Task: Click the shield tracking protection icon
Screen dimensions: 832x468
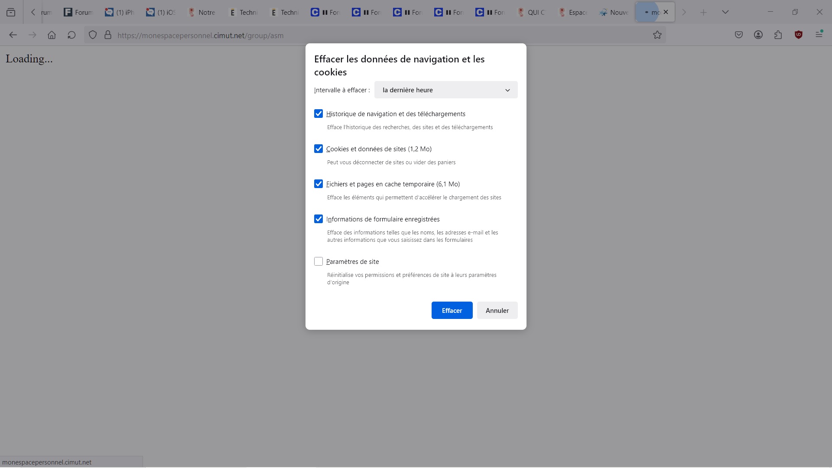Action: click(93, 35)
